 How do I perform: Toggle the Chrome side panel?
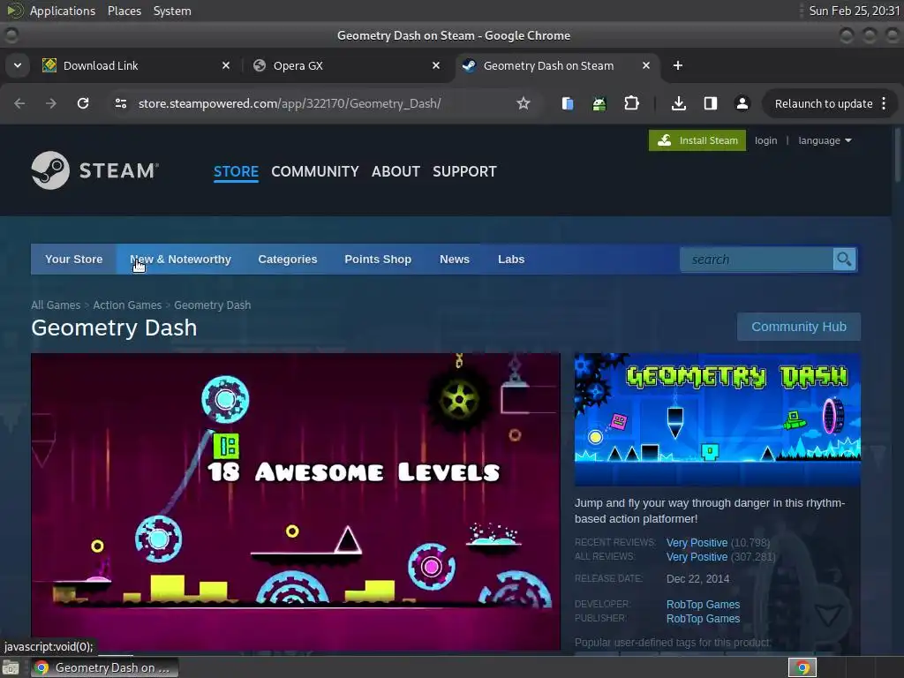(x=711, y=103)
